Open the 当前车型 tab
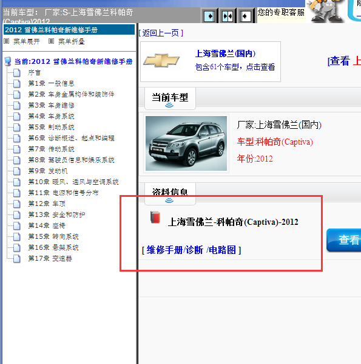The image size is (361, 364). pos(170,98)
